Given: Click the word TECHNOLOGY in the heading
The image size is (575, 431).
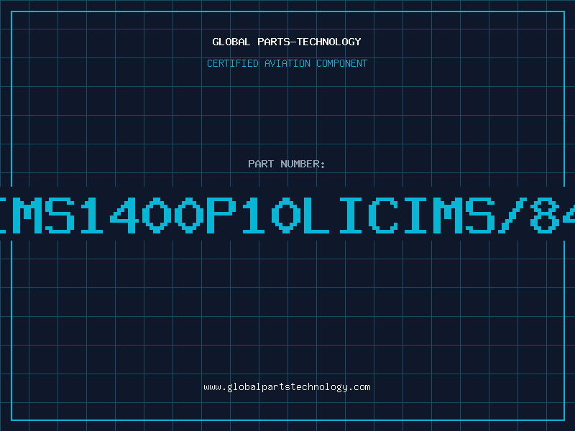Looking at the screenshot, I should [x=329, y=42].
